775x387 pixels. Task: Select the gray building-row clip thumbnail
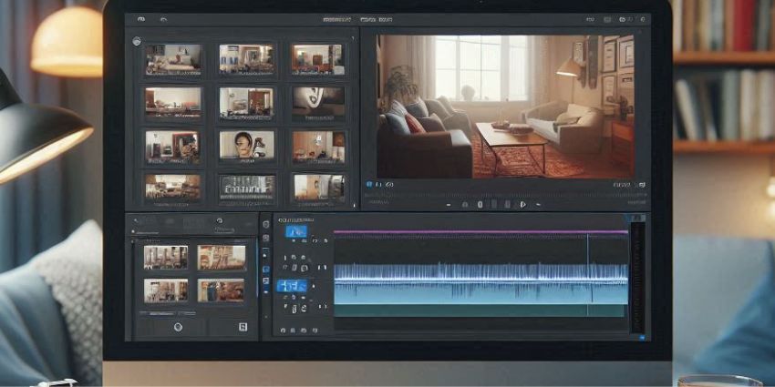[x=247, y=187]
